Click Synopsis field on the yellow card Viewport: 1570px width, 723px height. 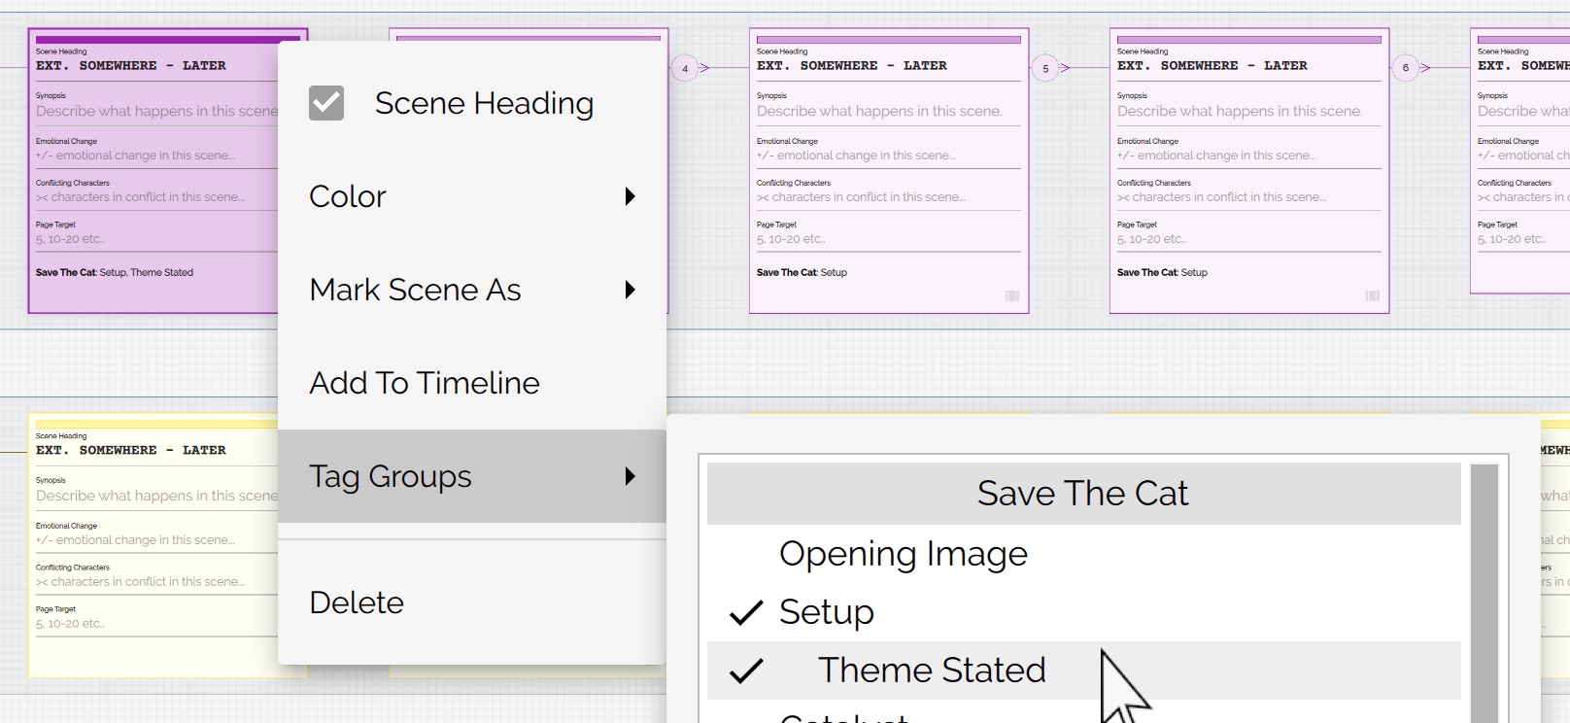[156, 496]
